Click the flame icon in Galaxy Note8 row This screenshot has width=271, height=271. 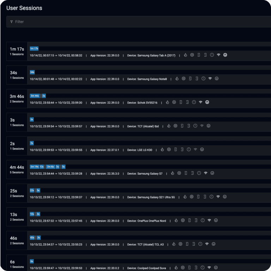177,79
